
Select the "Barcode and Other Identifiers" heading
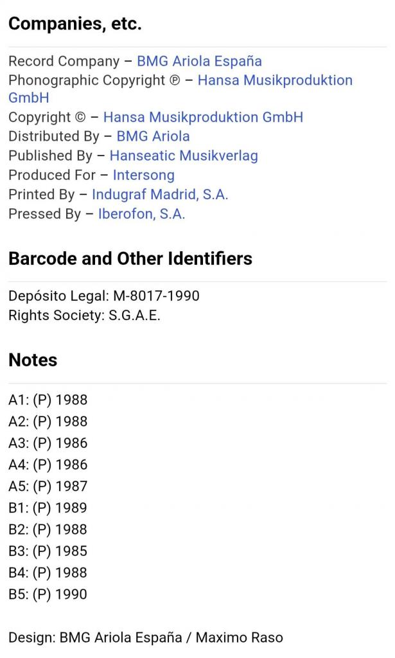point(130,259)
